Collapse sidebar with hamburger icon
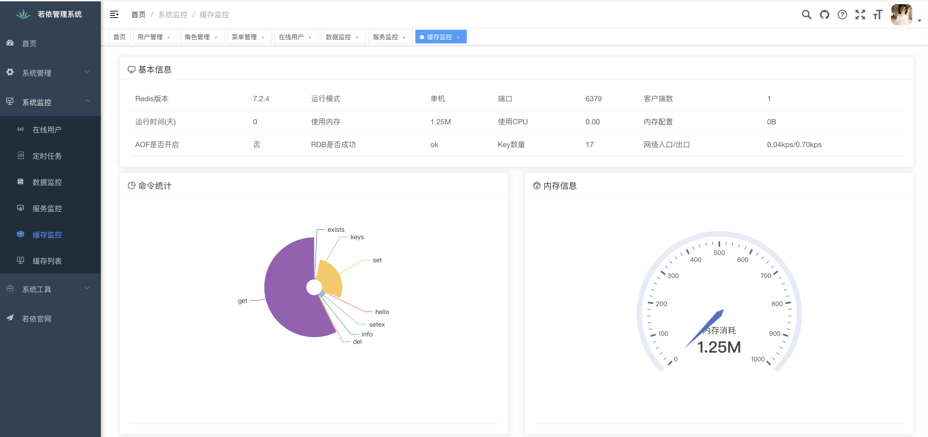 pos(114,14)
